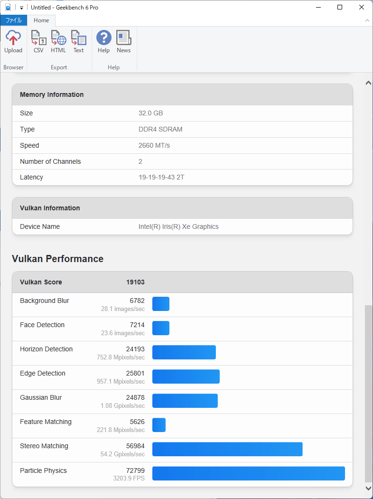373x499 pixels.
Task: Minimize the Geekbench 6 Pro window
Action: 318,8
